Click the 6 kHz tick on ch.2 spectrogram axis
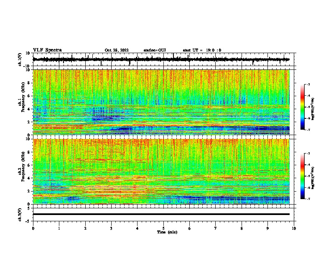The image size is (331, 256). point(29,165)
